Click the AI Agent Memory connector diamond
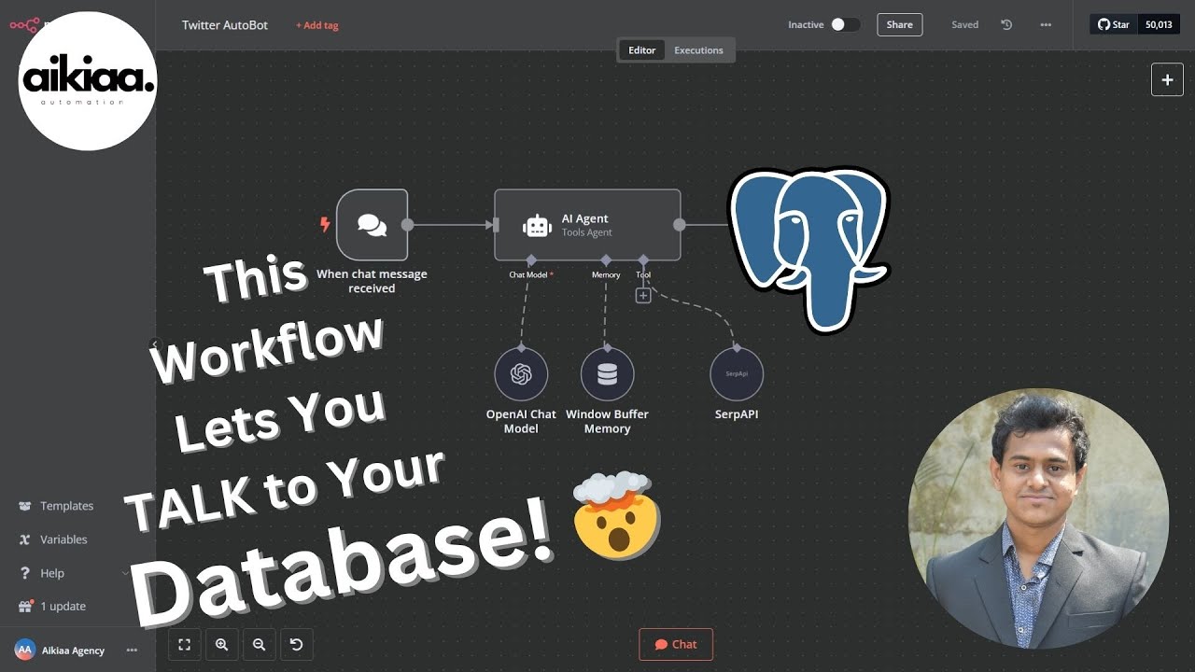1195x672 pixels. [x=606, y=260]
